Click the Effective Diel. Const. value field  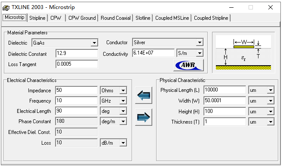pos(77,132)
